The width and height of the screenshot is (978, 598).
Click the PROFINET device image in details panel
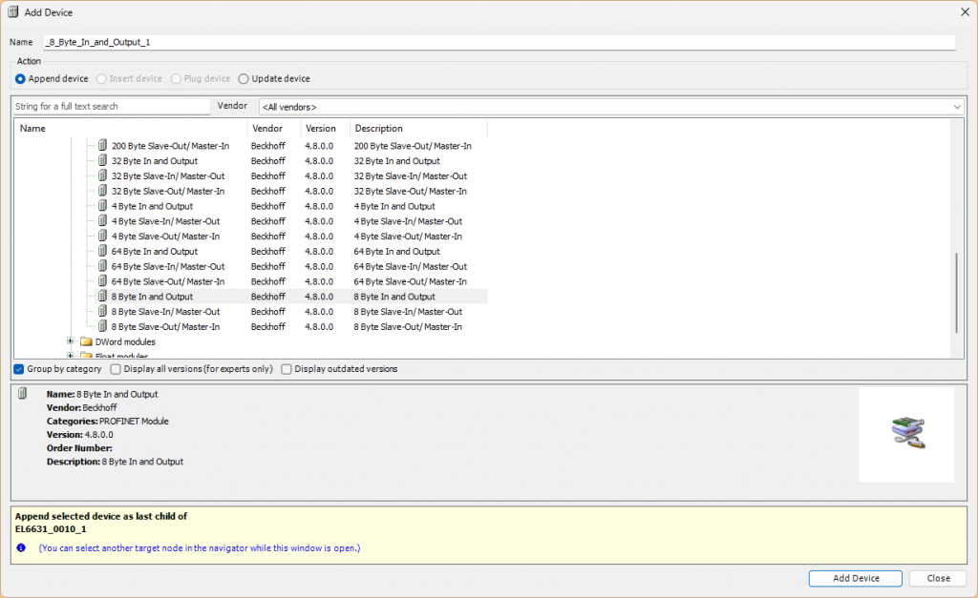point(905,434)
